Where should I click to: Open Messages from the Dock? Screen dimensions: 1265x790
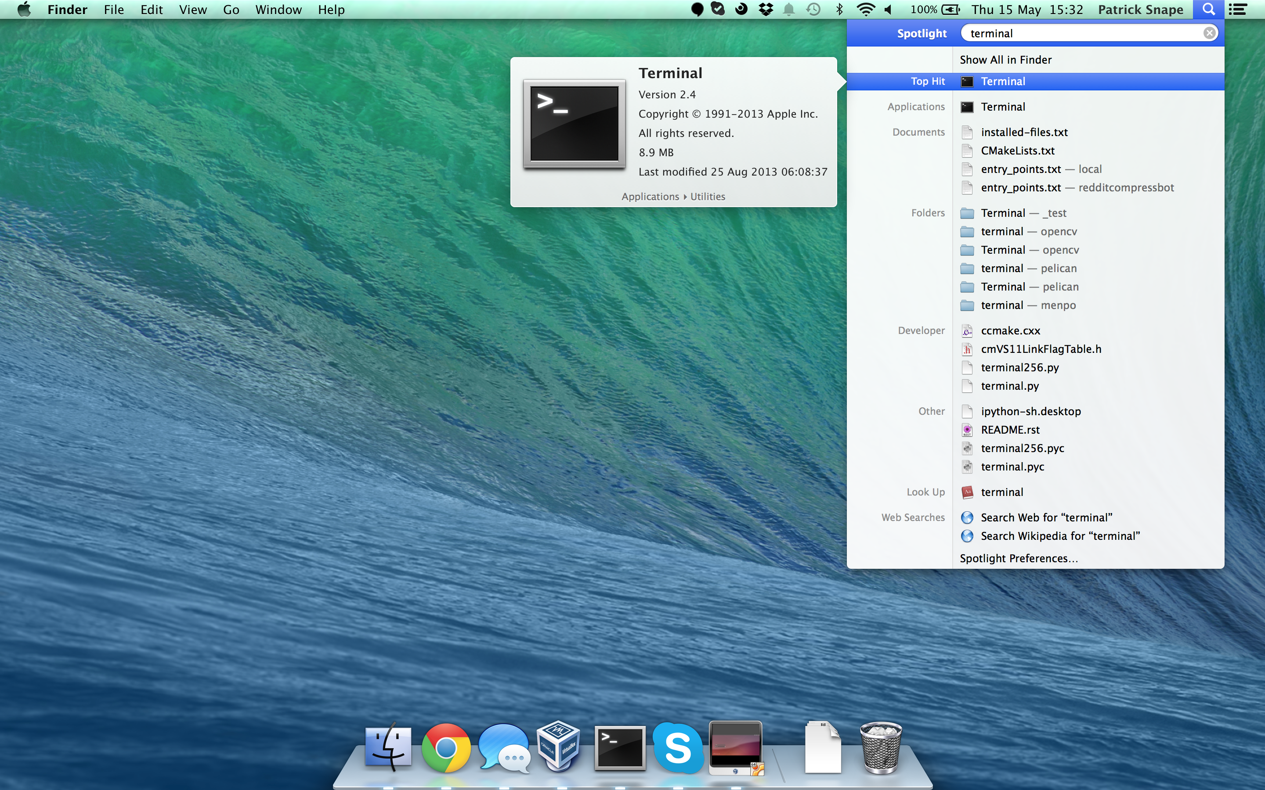504,749
